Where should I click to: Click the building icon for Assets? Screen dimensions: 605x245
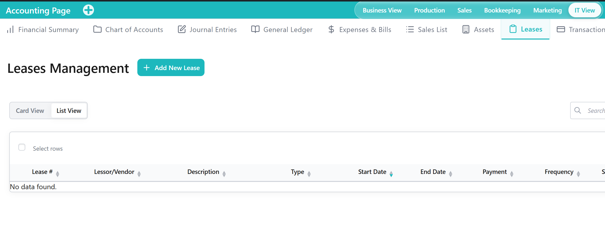466,29
